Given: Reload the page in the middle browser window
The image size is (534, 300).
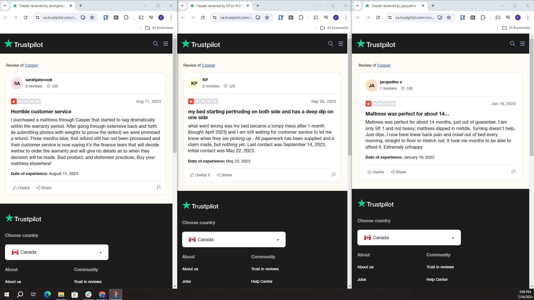Looking at the screenshot, I should point(203,17).
